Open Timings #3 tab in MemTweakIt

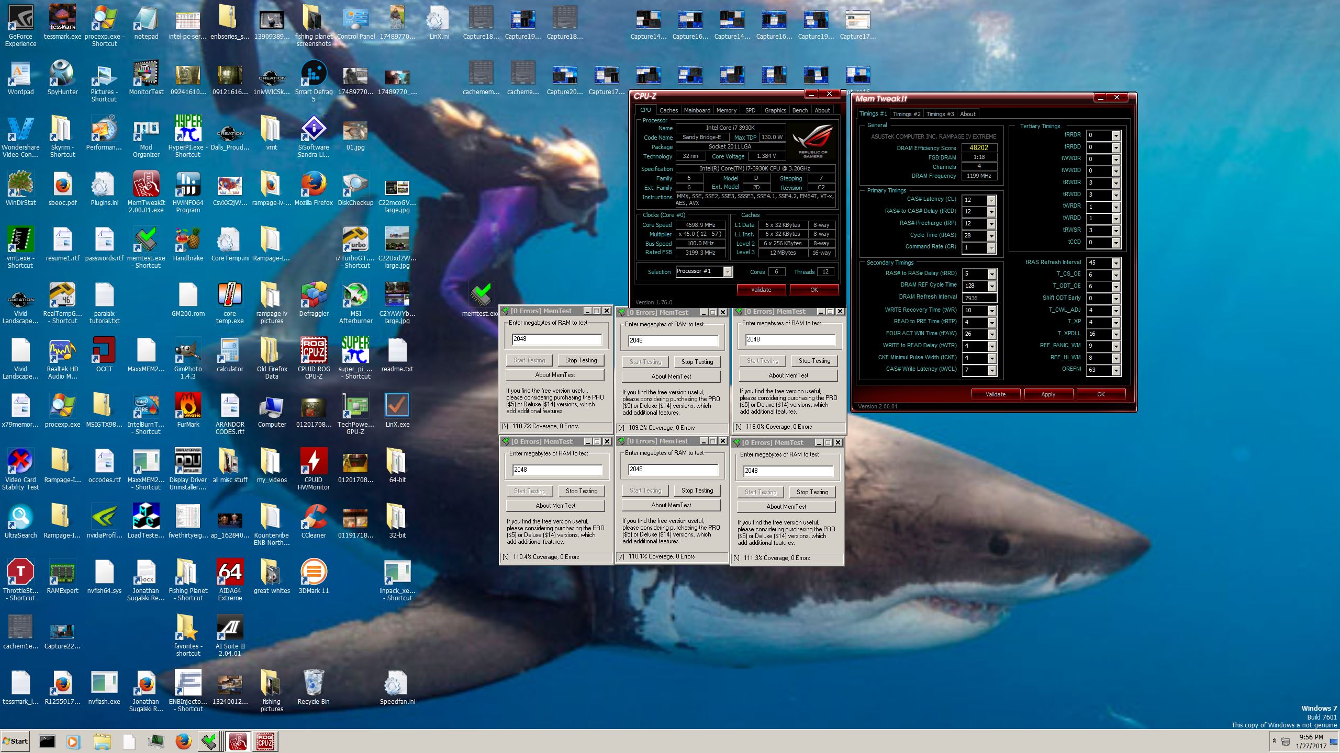tap(940, 114)
